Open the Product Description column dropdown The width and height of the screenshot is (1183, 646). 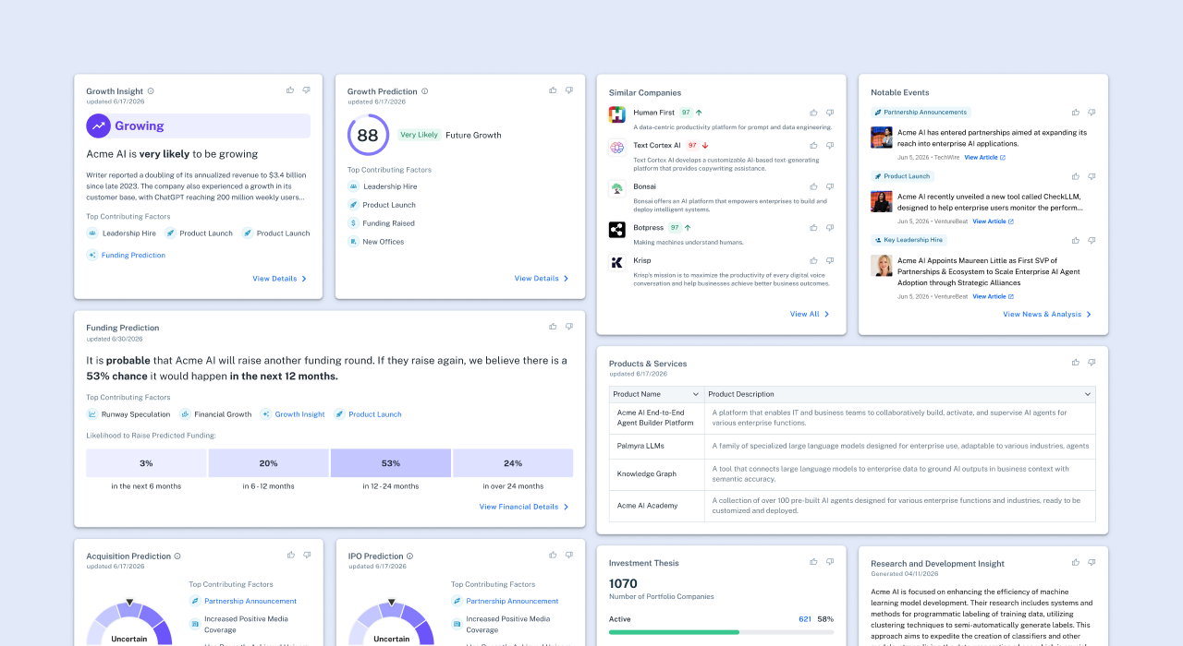tap(1087, 394)
